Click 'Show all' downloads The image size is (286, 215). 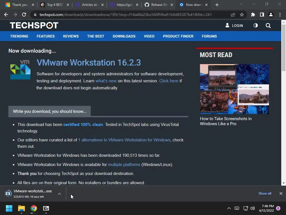point(265,193)
